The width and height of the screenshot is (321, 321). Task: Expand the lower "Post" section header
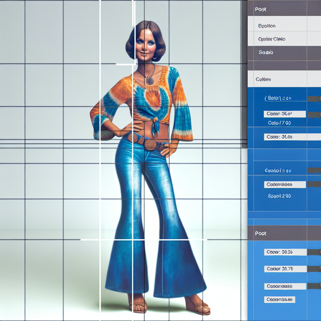261,234
